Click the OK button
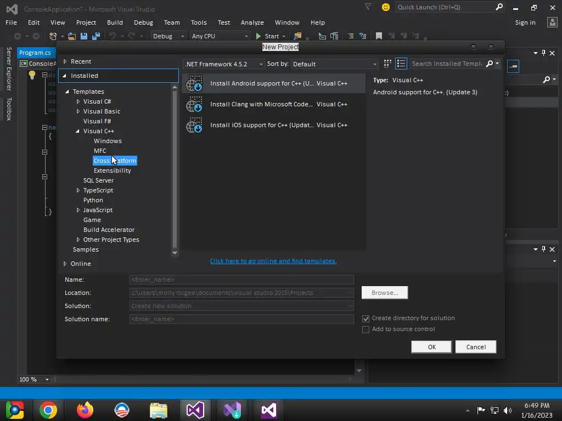 tap(431, 347)
